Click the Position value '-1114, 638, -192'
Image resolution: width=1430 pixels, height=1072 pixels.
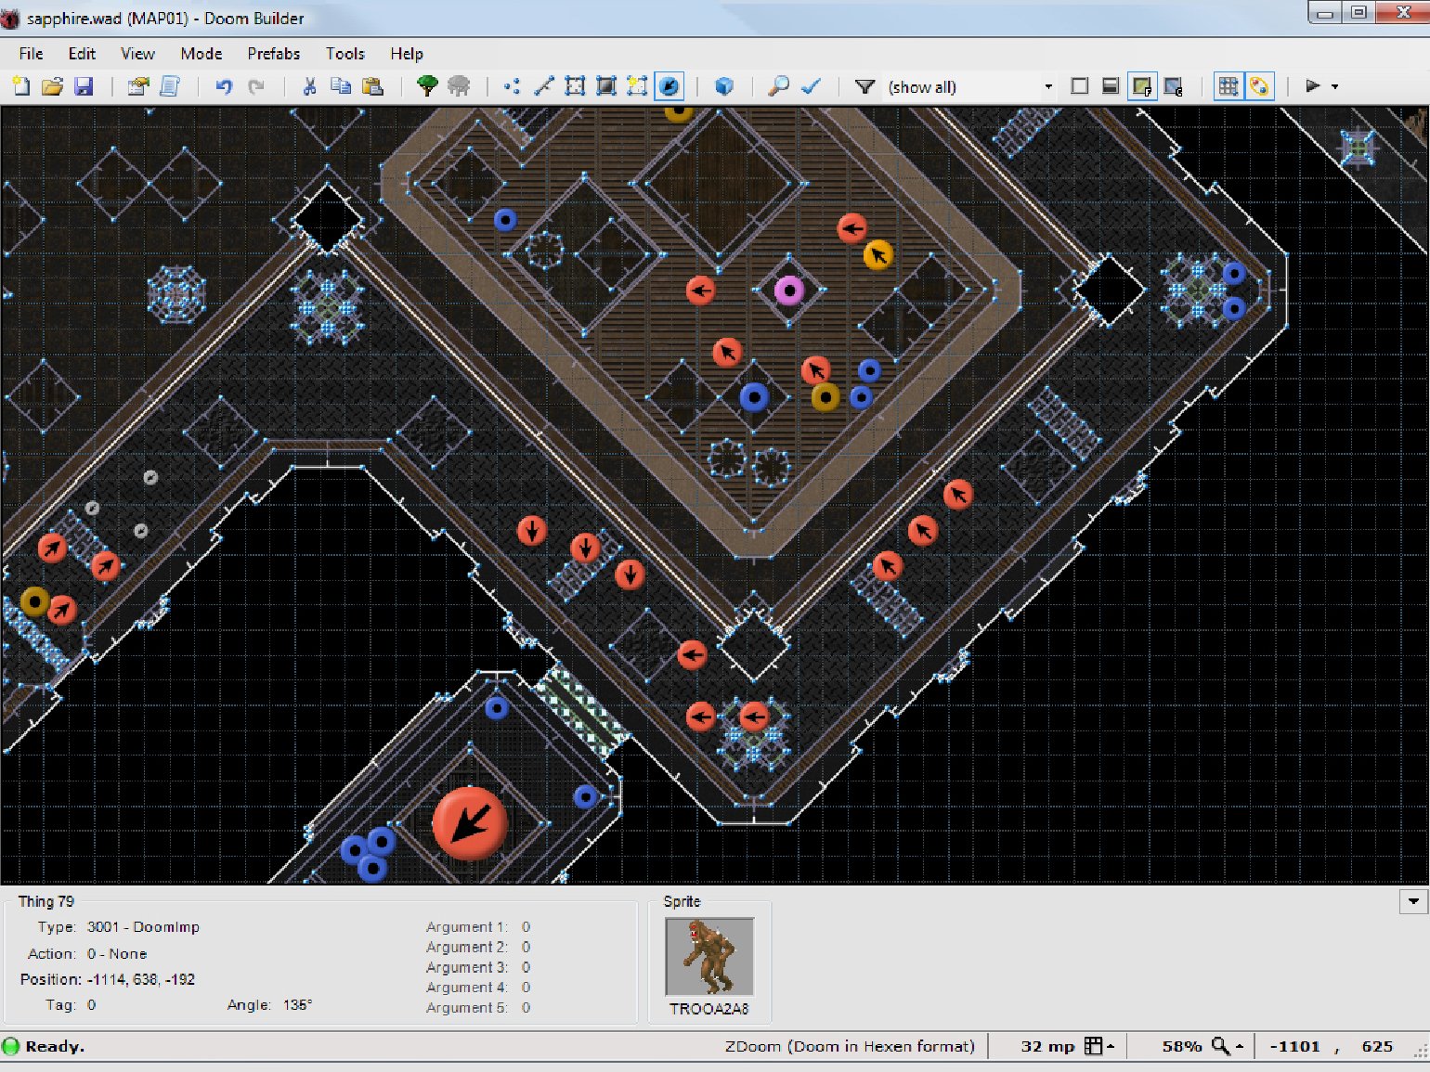click(x=141, y=979)
